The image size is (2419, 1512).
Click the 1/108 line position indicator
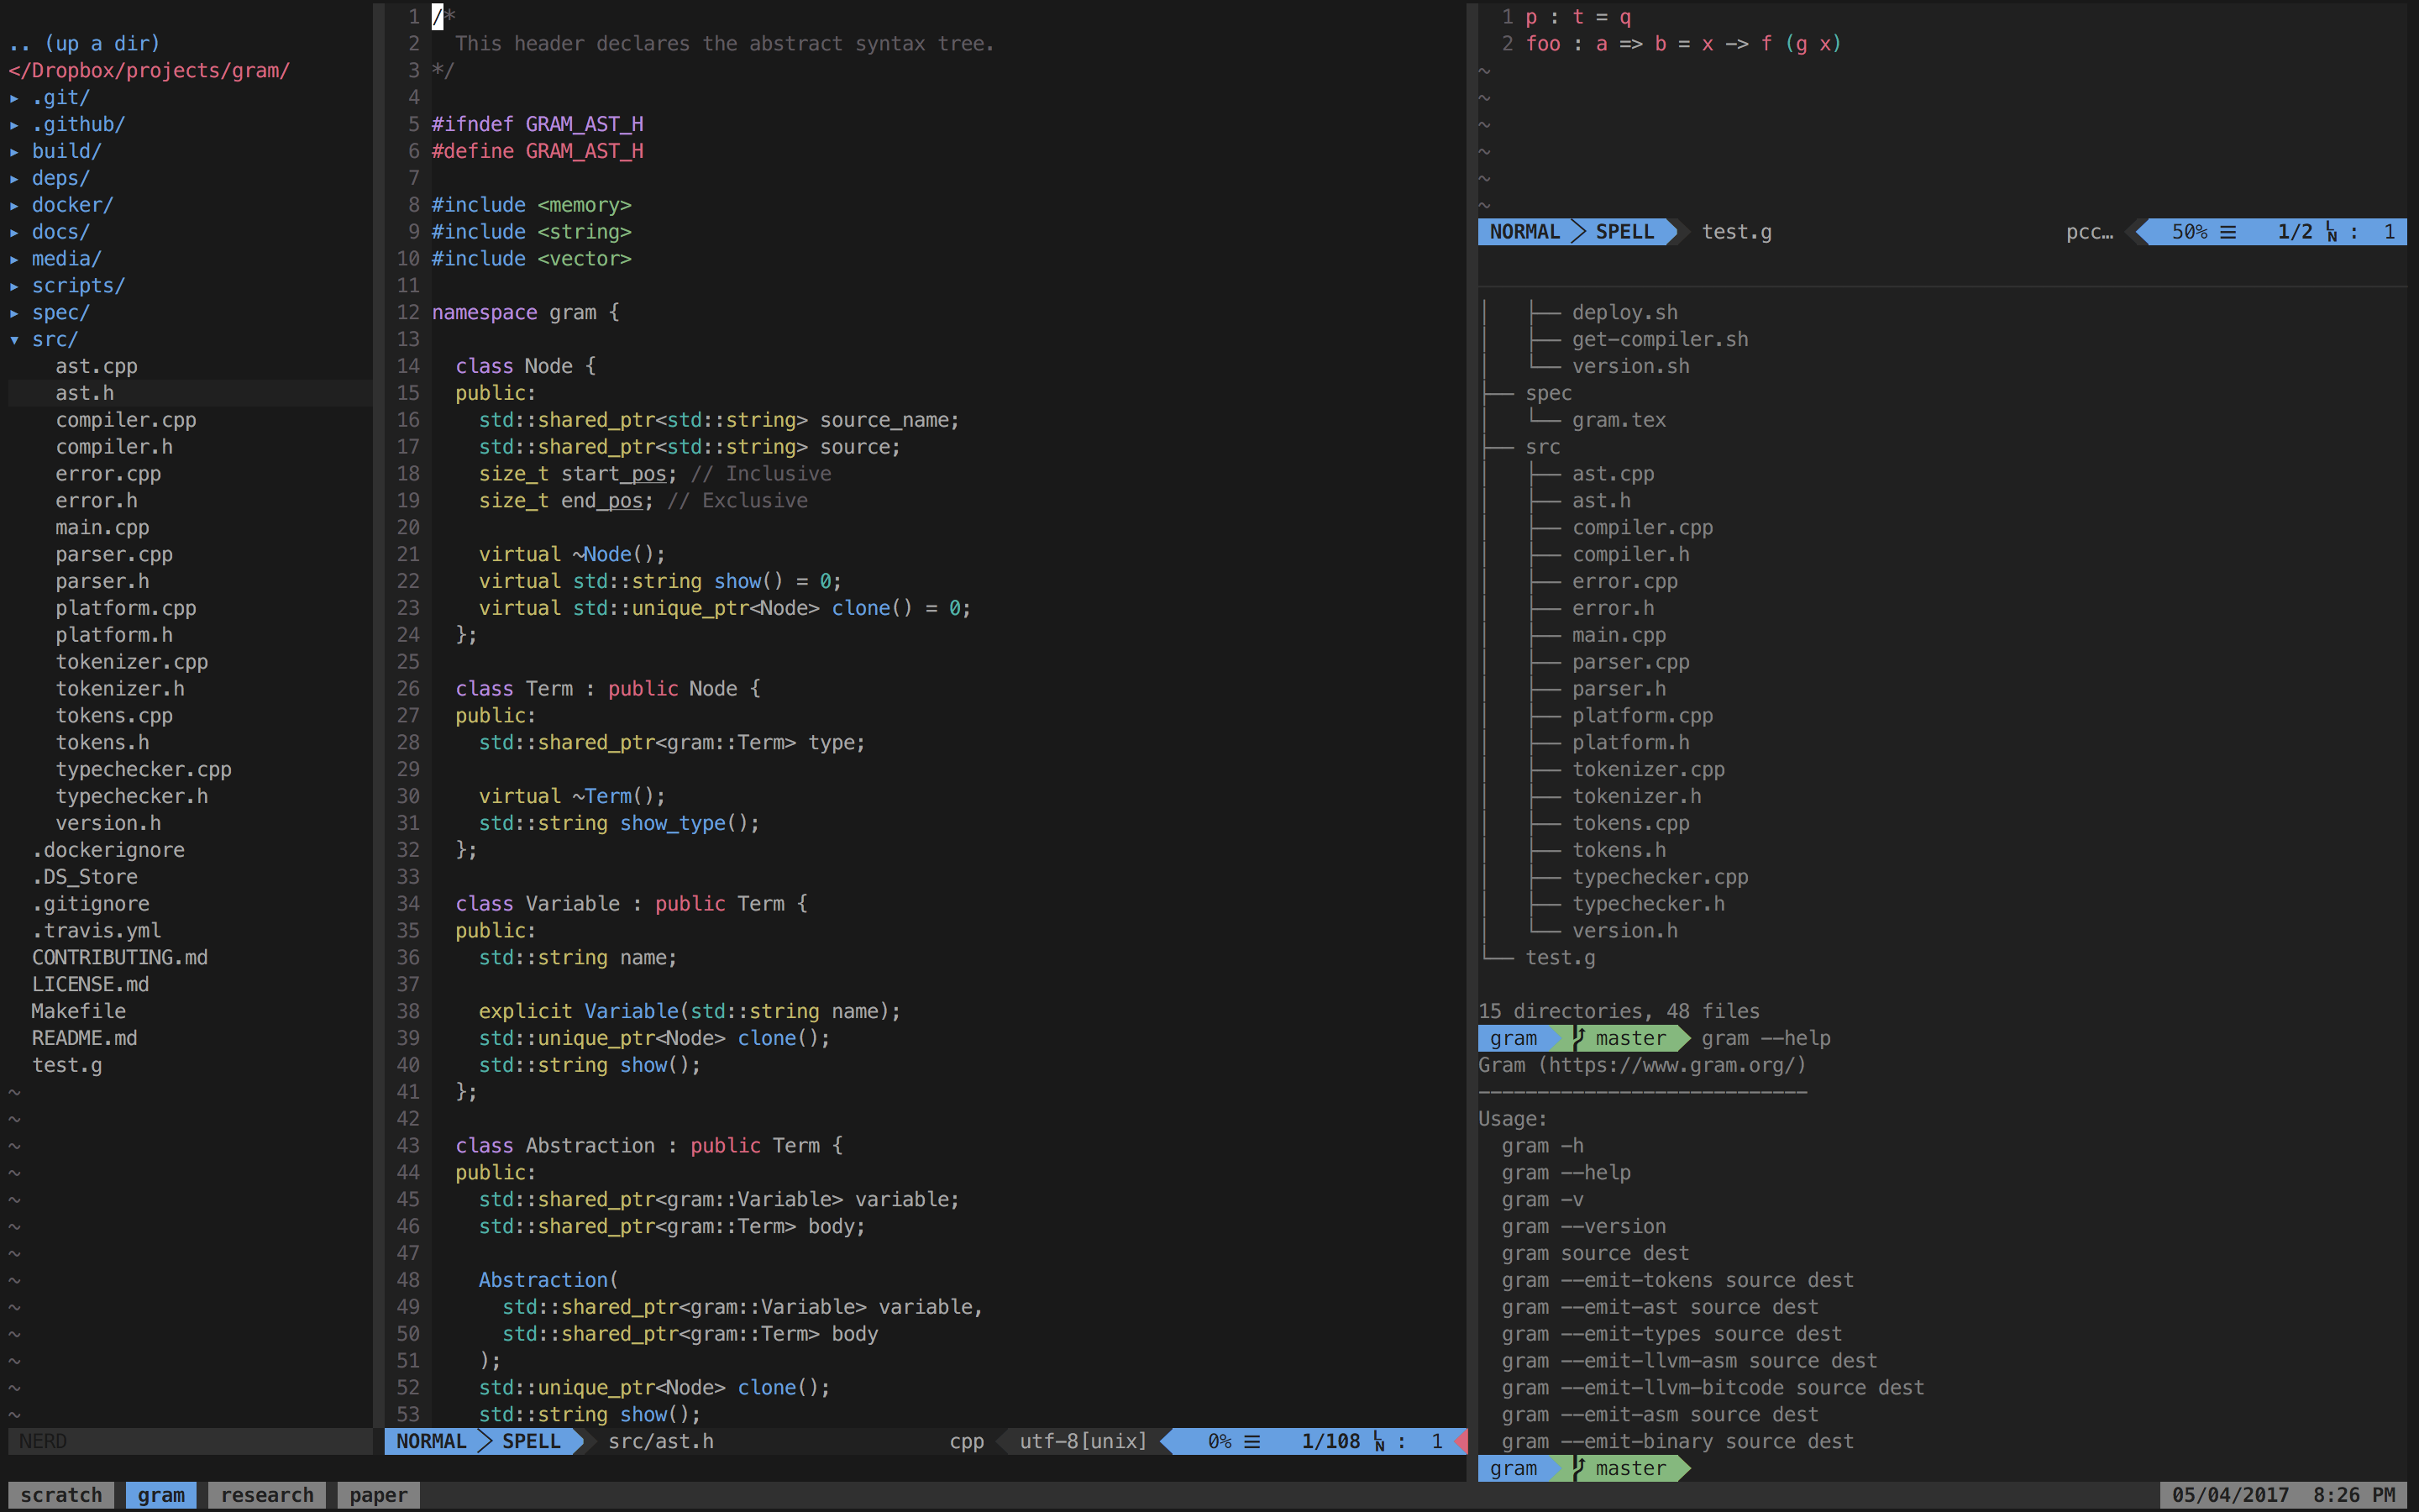click(x=1330, y=1442)
